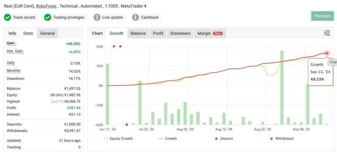Image resolution: width=337 pixels, height=155 pixels.
Task: Click the Cashback exclamation icon
Action: coord(135,17)
